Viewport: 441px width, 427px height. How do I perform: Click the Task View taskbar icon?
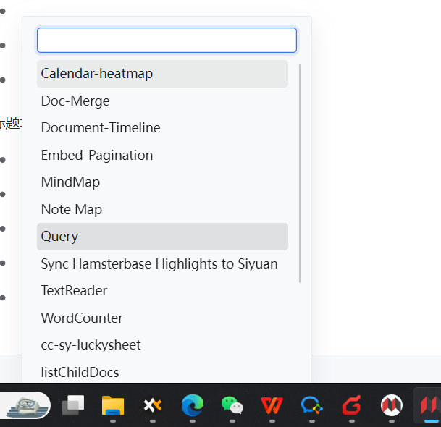[73, 405]
